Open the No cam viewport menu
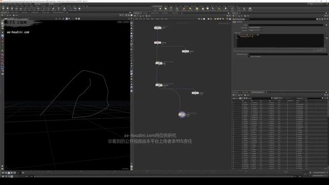Viewport: 329px width, 185px height. [126, 22]
